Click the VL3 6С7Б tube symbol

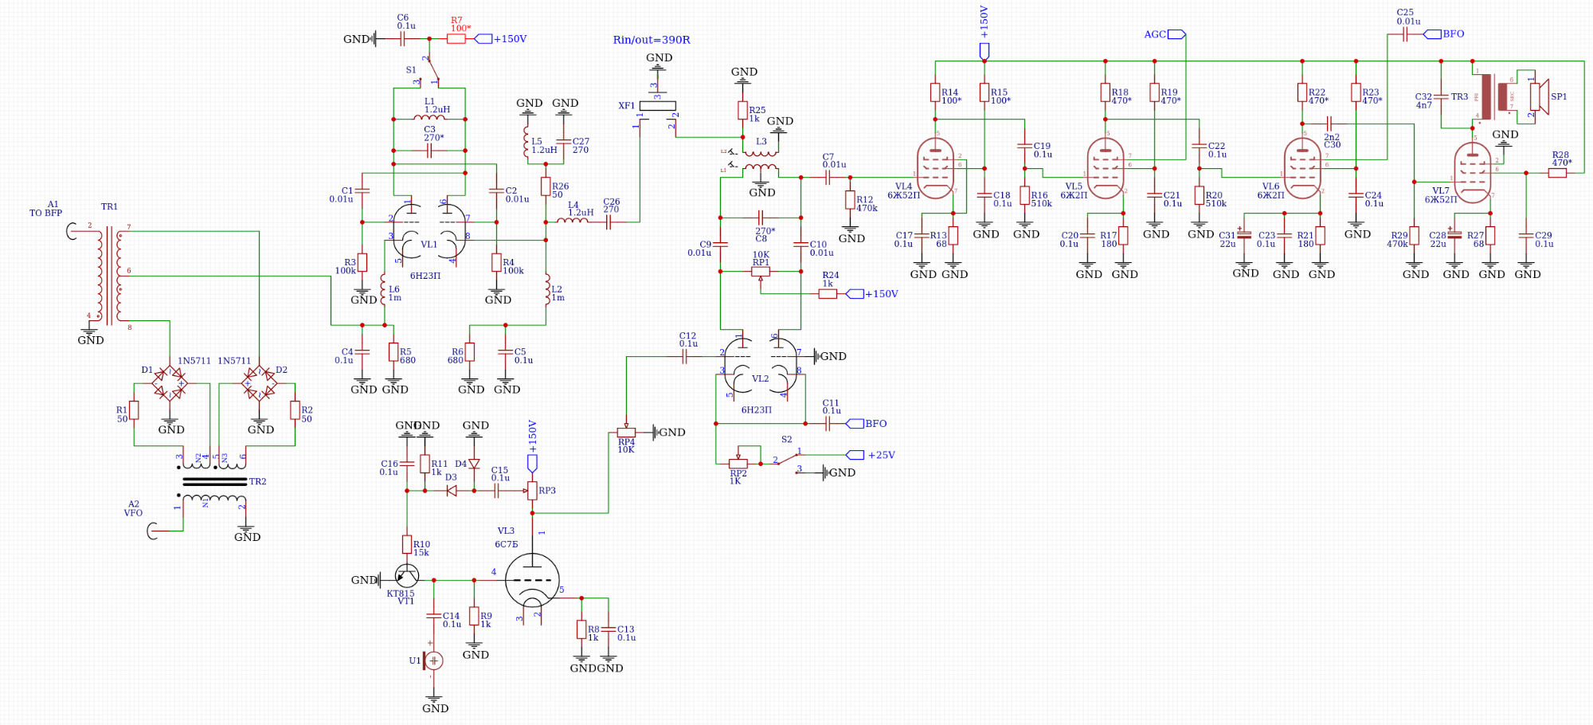pyautogui.click(x=532, y=581)
